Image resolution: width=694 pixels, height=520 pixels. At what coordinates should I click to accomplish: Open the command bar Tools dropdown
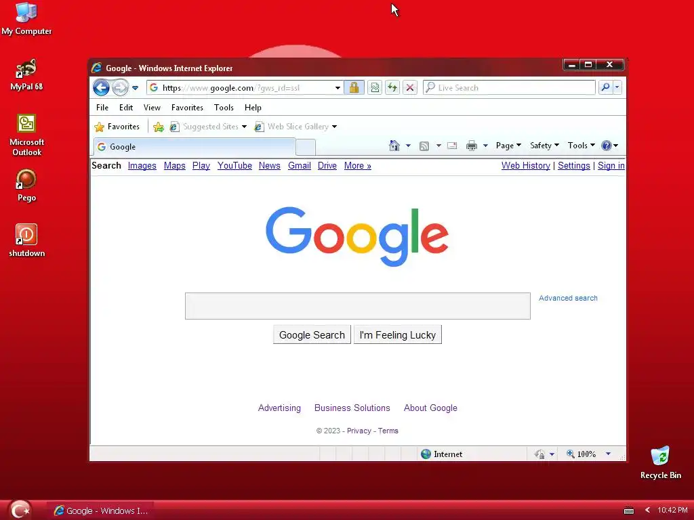(581, 146)
